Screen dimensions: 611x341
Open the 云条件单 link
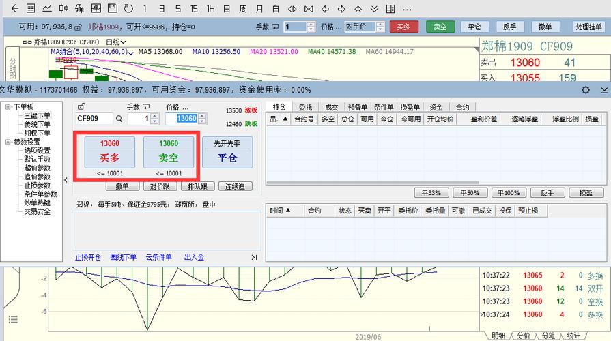(158, 257)
